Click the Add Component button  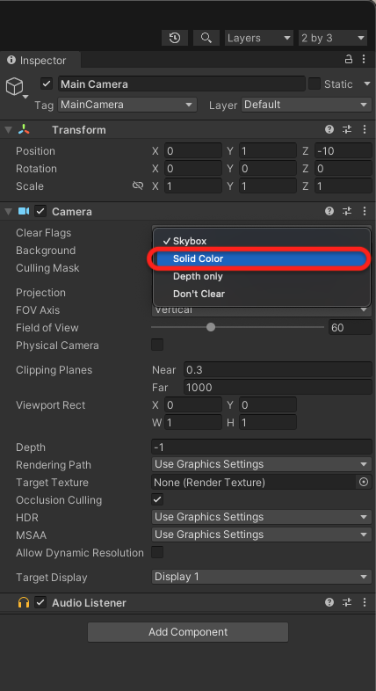188,632
